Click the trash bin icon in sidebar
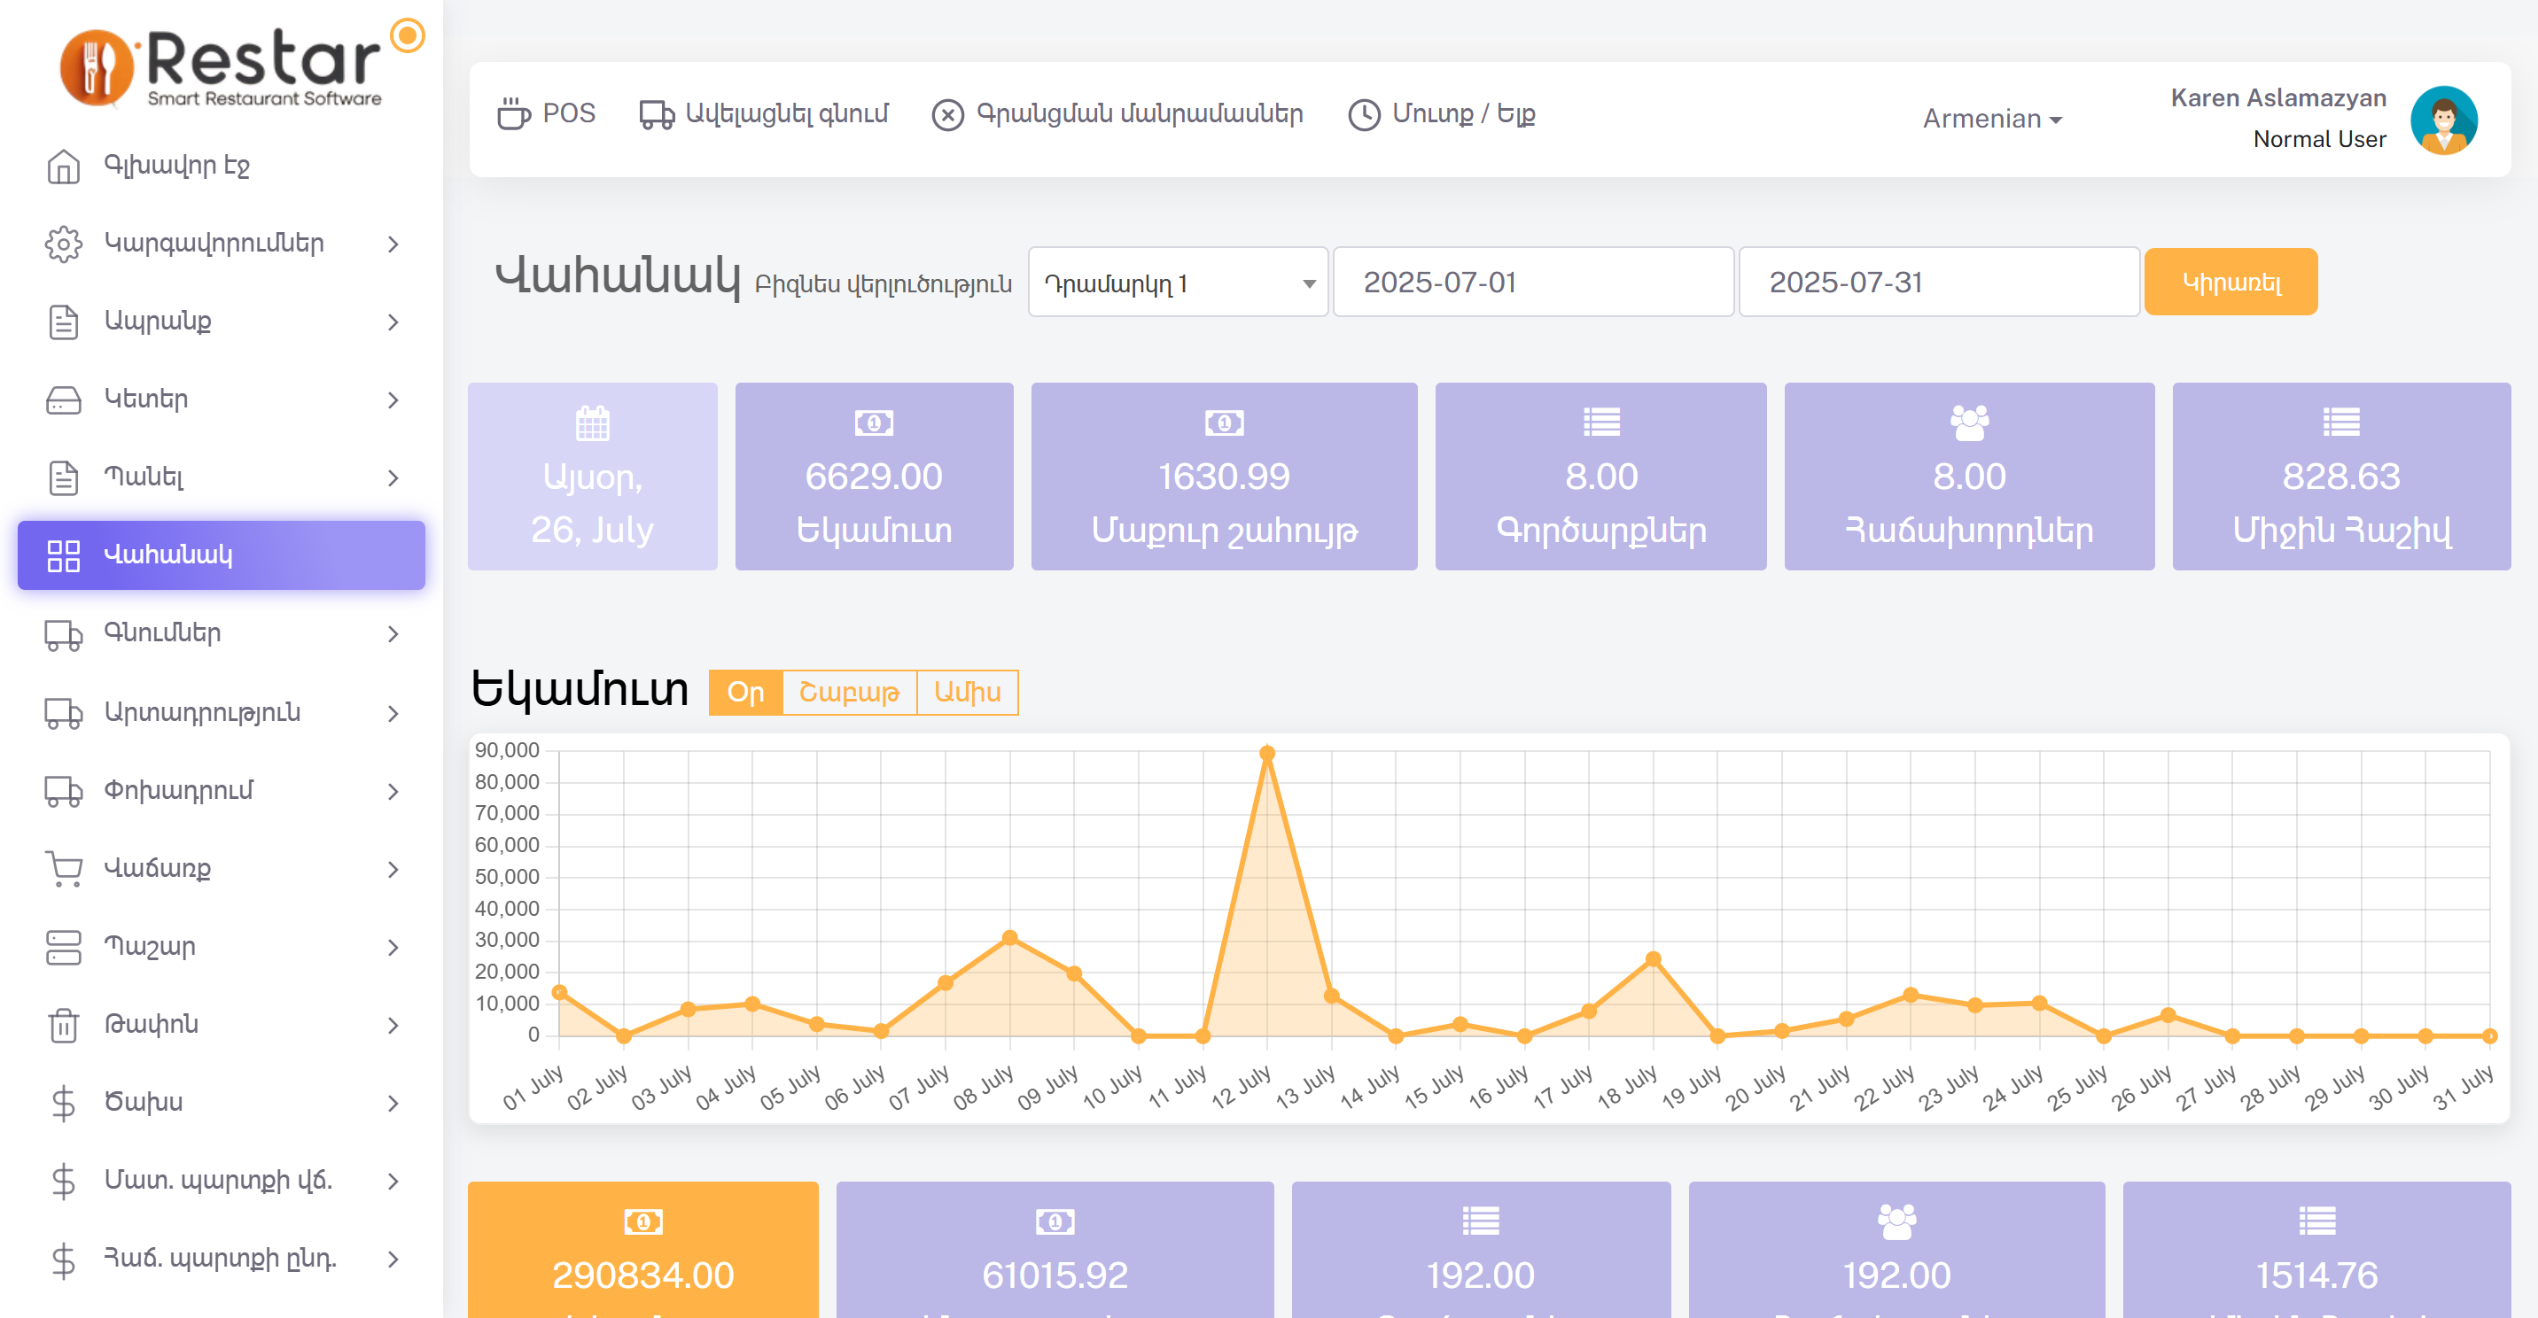 pyautogui.click(x=63, y=1025)
